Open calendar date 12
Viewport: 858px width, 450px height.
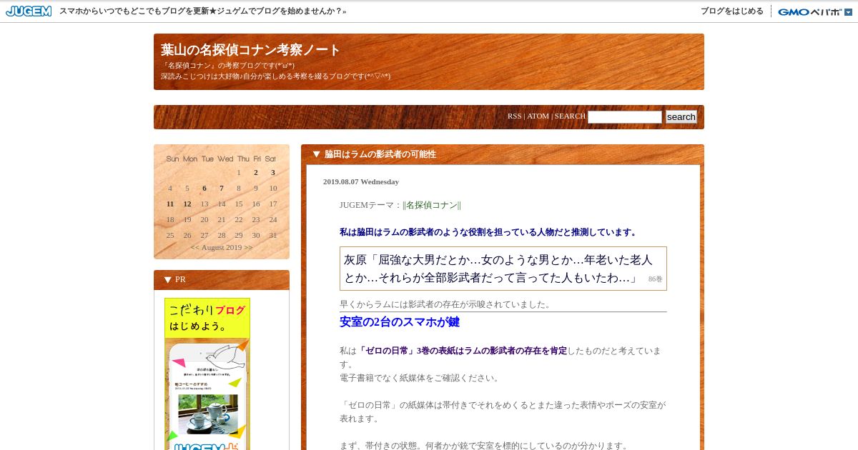[x=187, y=204]
